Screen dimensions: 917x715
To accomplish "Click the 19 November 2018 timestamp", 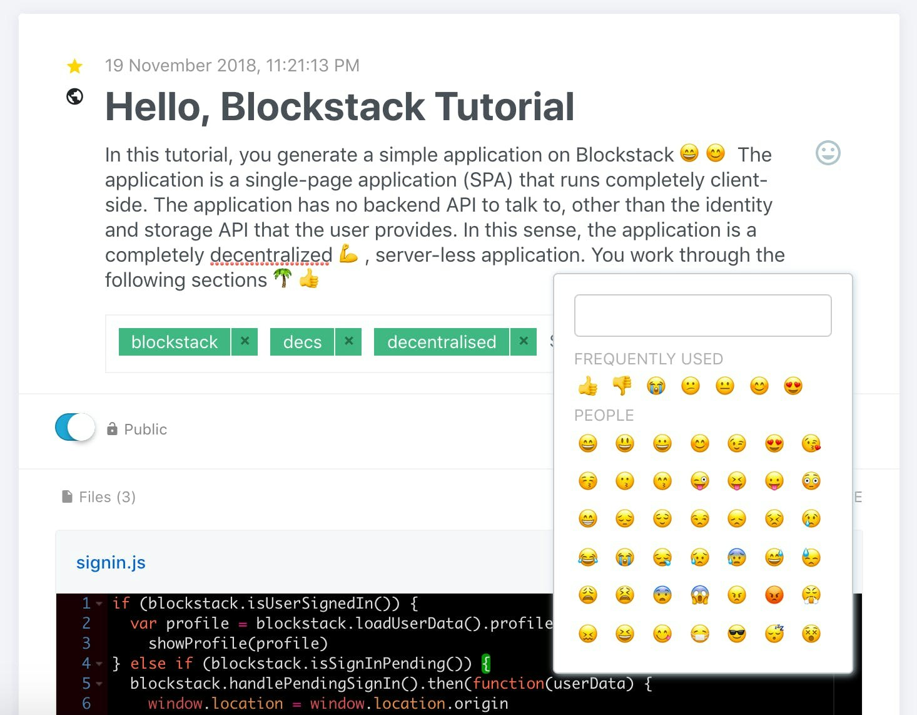I will point(232,65).
